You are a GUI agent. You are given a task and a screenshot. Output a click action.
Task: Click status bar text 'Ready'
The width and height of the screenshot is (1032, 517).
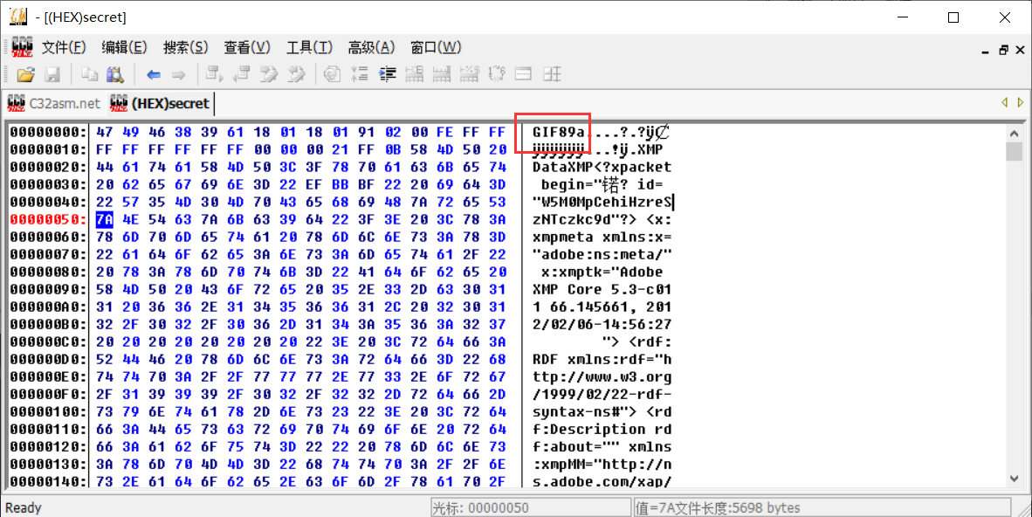point(24,507)
